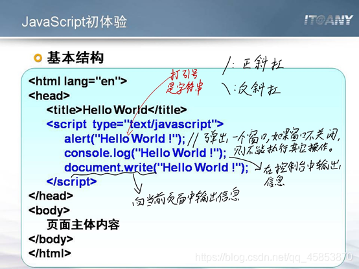Screen dimensions: 359x269
Task: Click the IT@ANY logo
Action: (x=329, y=20)
